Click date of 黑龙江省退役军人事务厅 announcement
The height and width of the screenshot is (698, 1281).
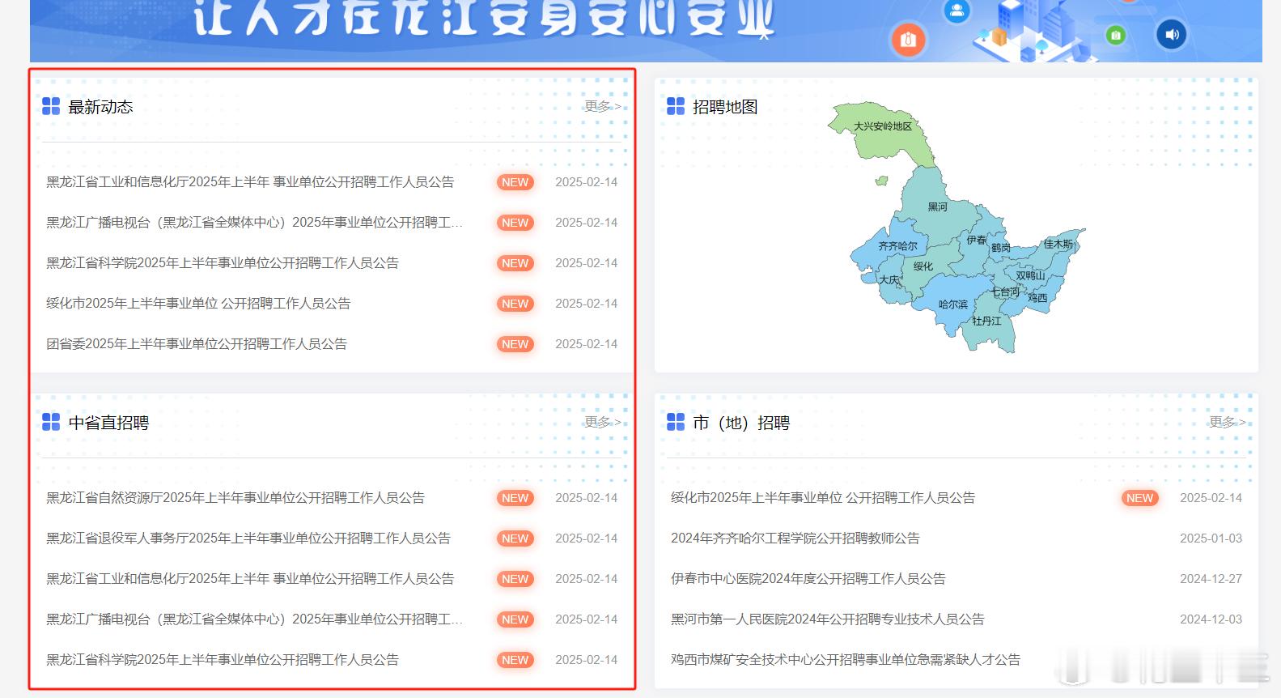tap(586, 538)
